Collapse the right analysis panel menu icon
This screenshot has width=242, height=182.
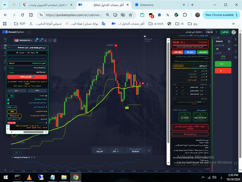pyautogui.click(x=169, y=35)
